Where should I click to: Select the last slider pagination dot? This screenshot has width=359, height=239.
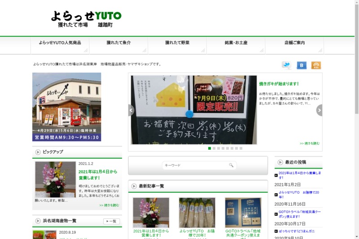(x=241, y=148)
